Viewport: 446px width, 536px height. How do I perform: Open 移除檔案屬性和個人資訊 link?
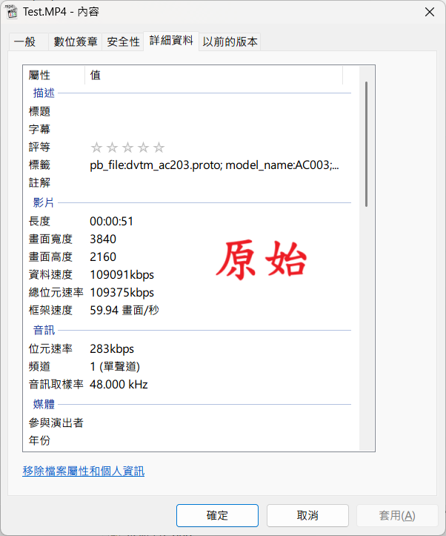(83, 471)
